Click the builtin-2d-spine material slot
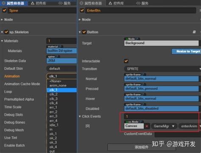This screenshot has height=153, width=201. (61, 51)
